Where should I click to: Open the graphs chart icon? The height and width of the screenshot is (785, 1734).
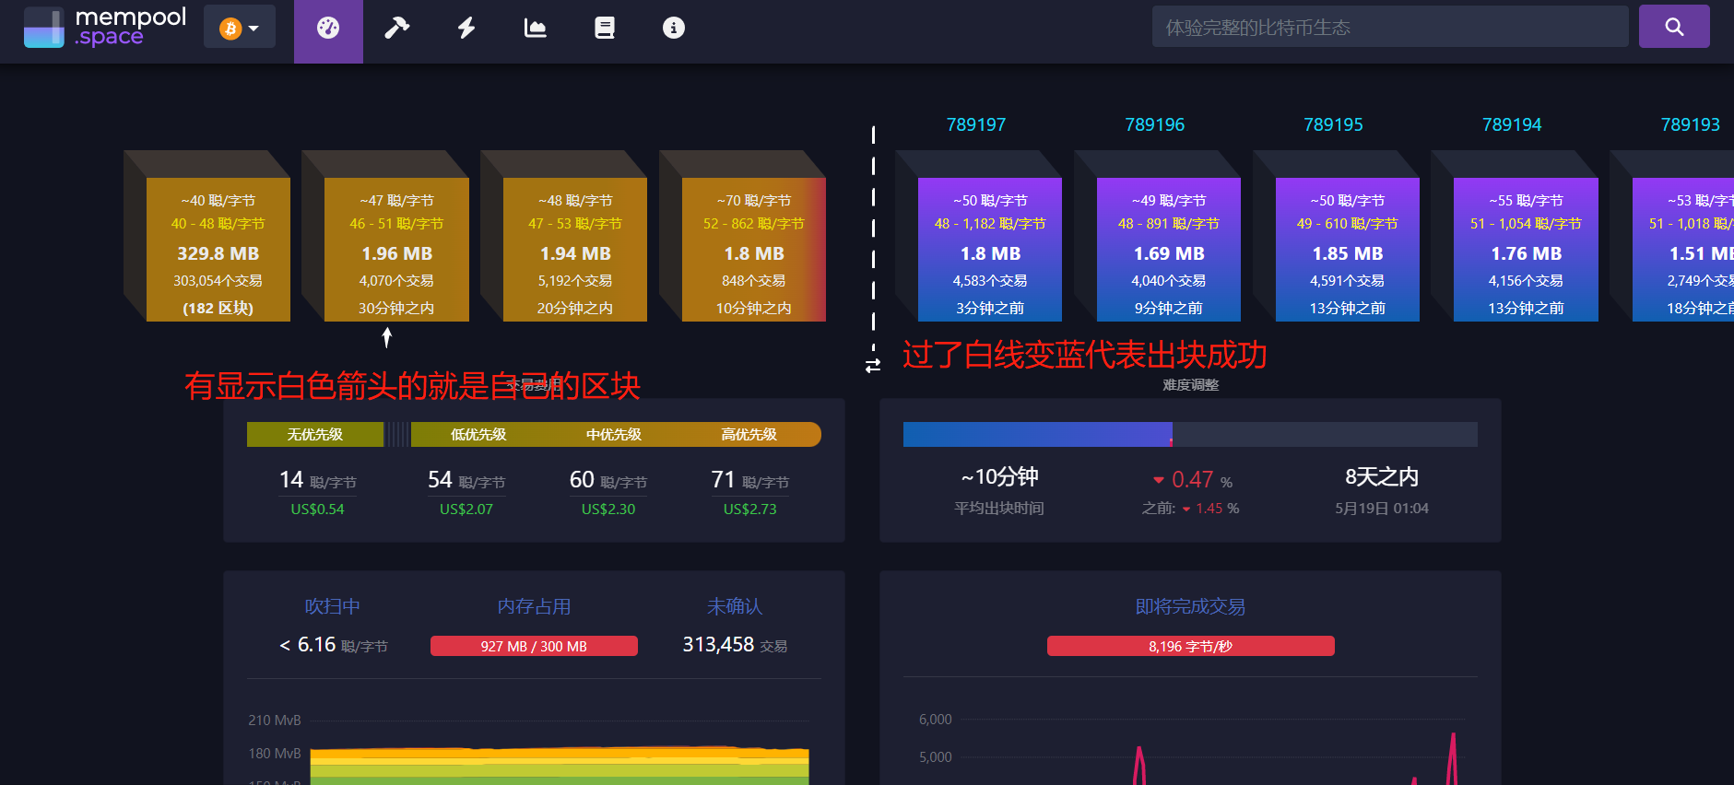tap(536, 29)
